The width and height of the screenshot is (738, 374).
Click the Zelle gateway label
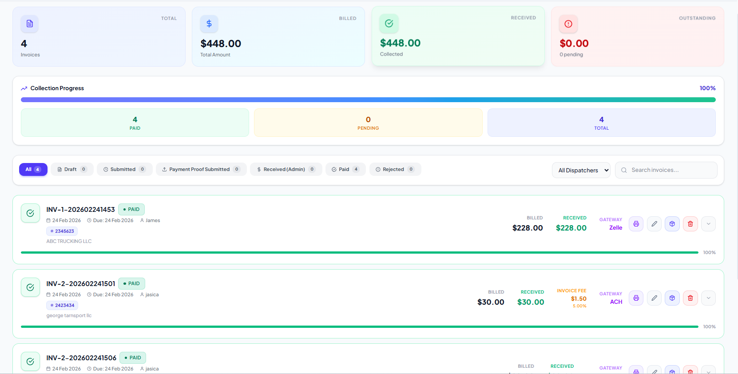616,227
